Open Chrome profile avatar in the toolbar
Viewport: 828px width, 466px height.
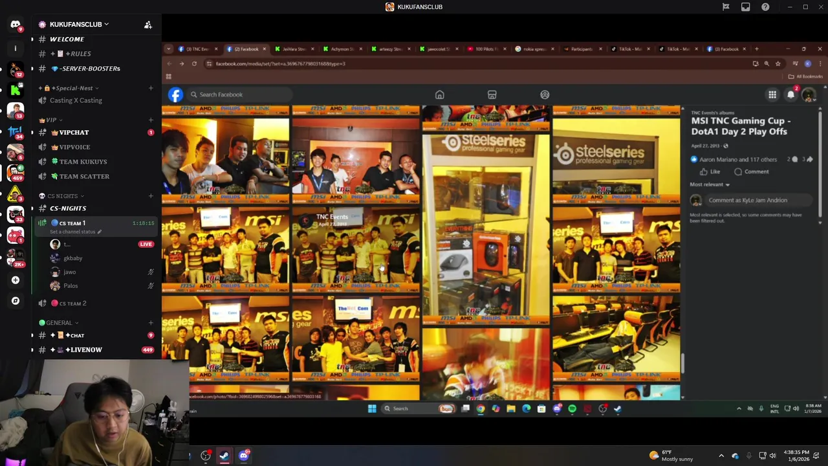tap(807, 63)
